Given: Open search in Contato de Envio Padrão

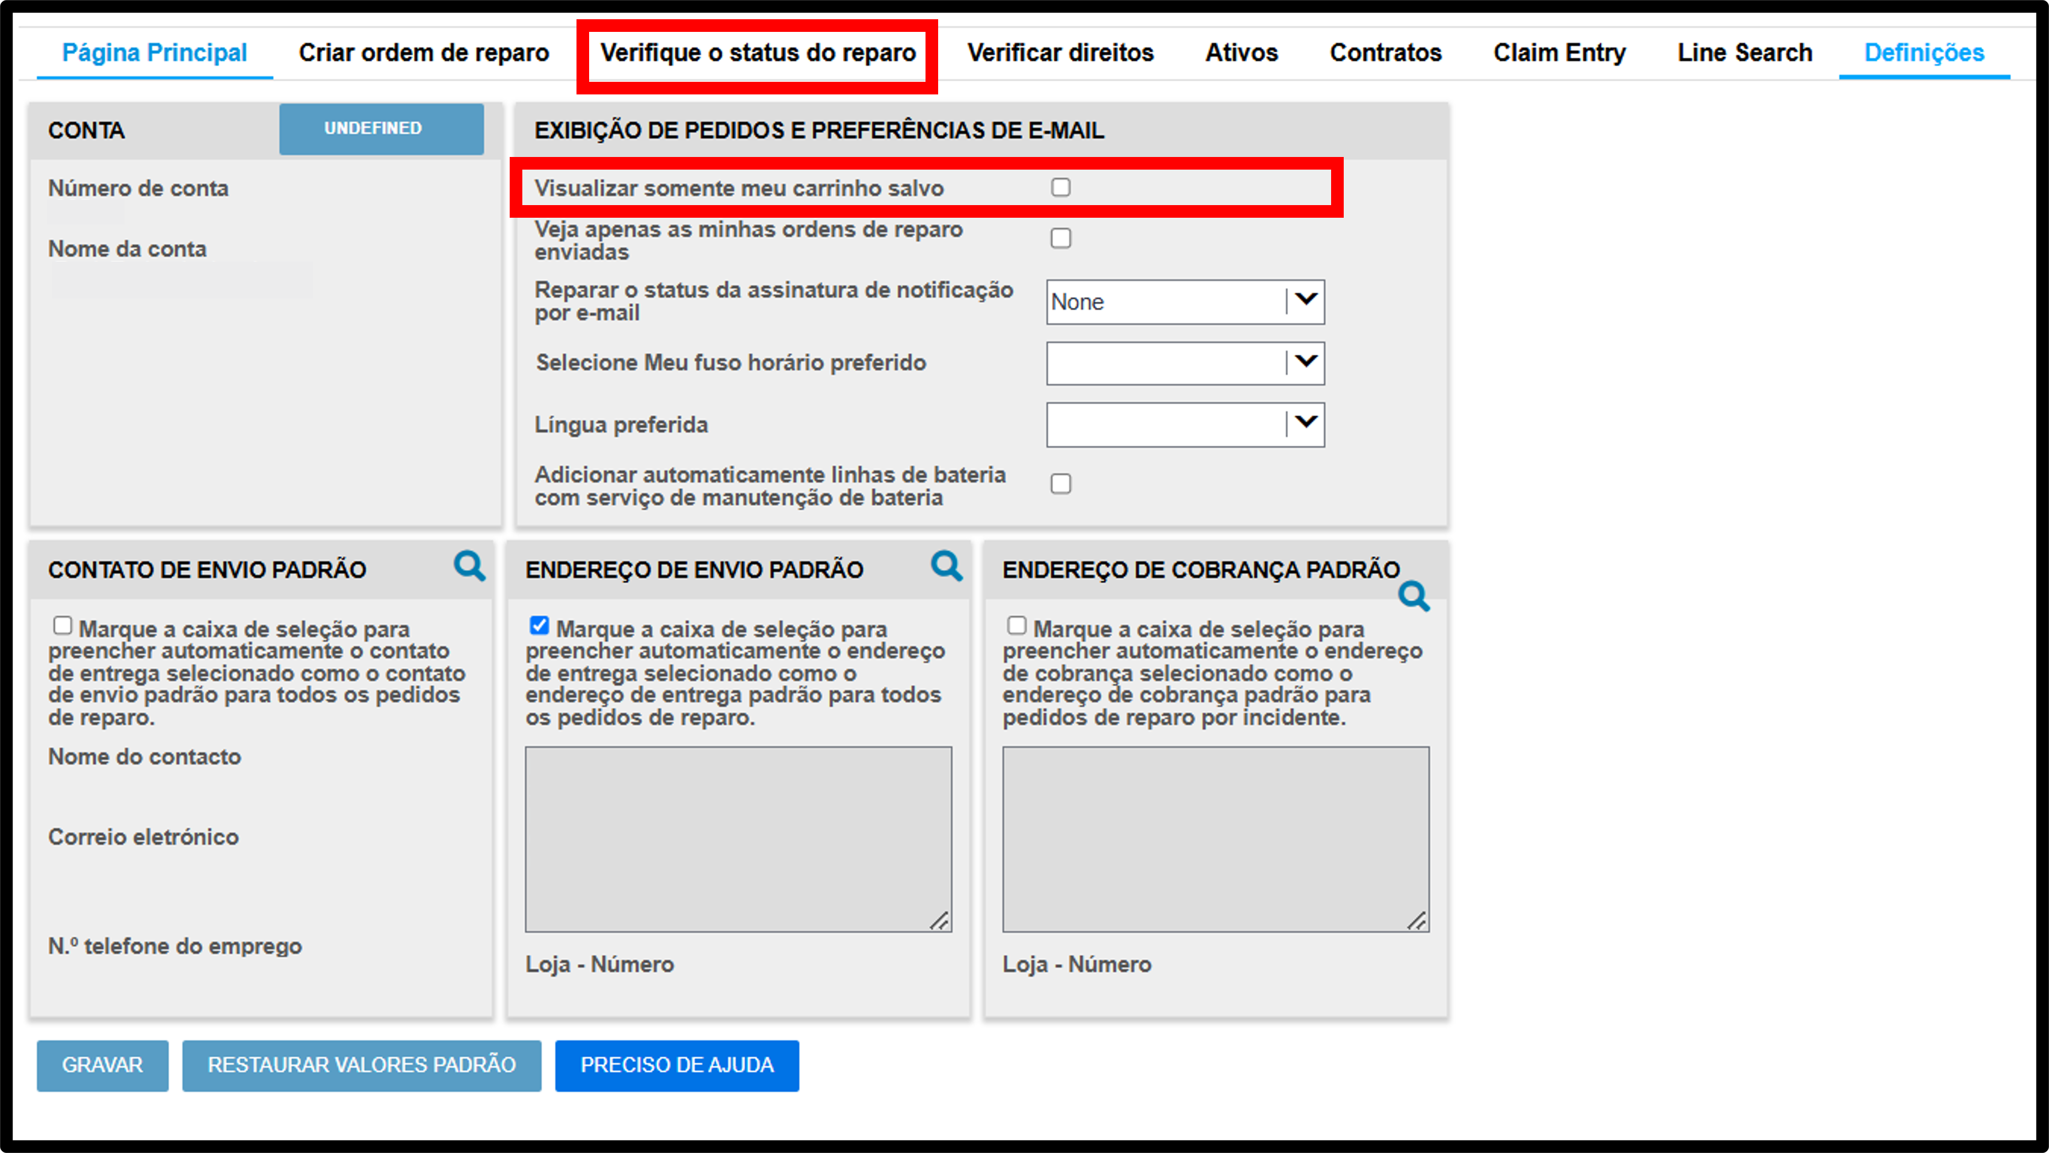Looking at the screenshot, I should click(469, 566).
